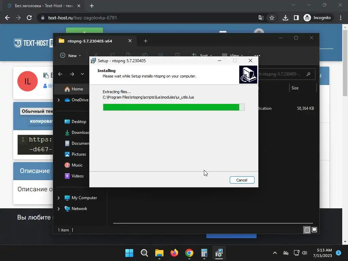The height and width of the screenshot is (261, 348).
Task: Open Desktop folder in sidebar
Action: point(75,122)
